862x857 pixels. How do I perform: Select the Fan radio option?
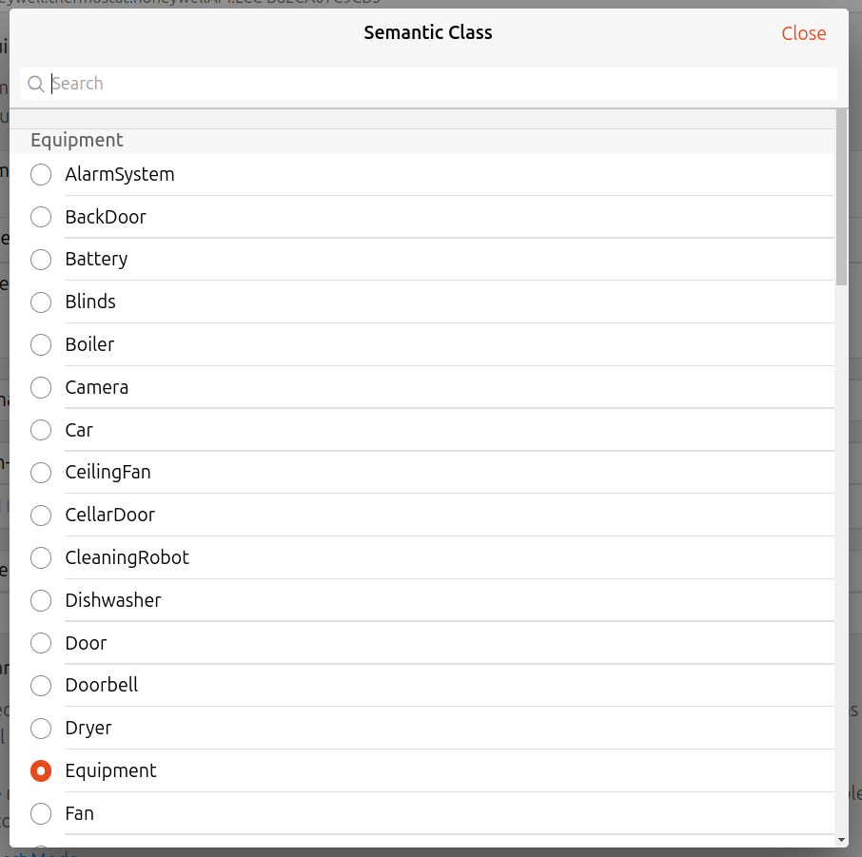coord(41,813)
